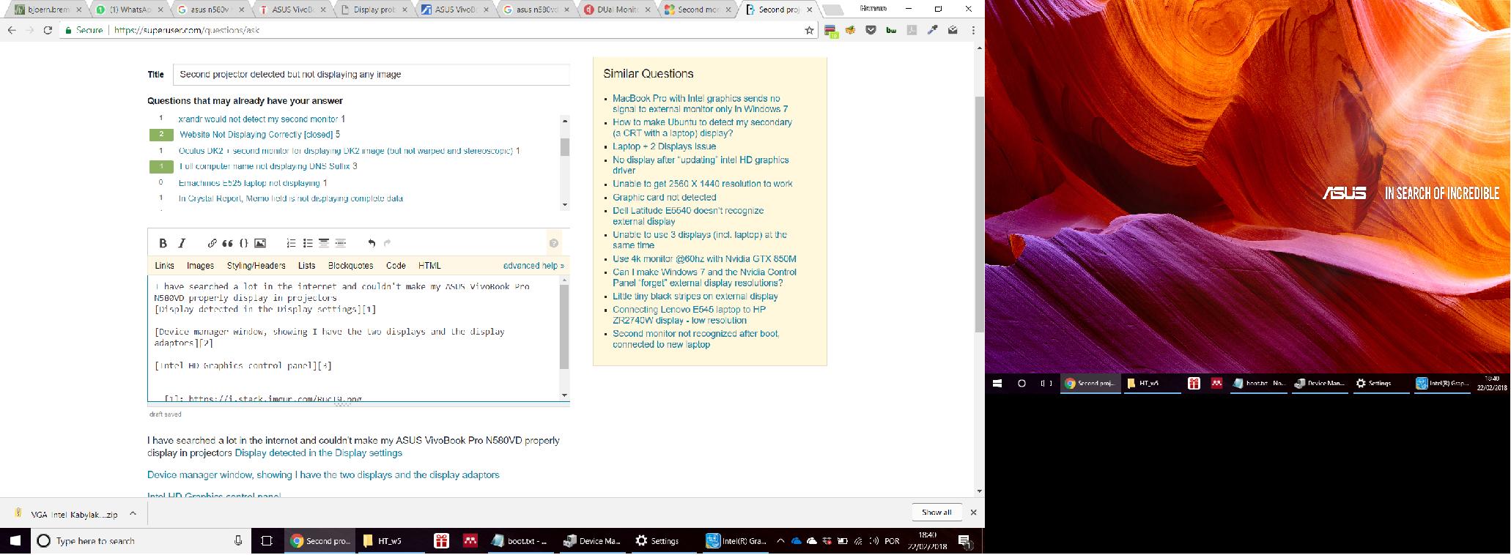The width and height of the screenshot is (1511, 555).
Task: Switch to the WhatsApp browser tab
Action: click(130, 10)
